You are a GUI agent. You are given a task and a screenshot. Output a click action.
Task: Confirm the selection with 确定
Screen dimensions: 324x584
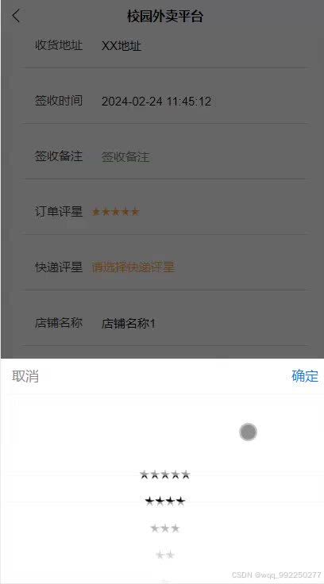(305, 376)
